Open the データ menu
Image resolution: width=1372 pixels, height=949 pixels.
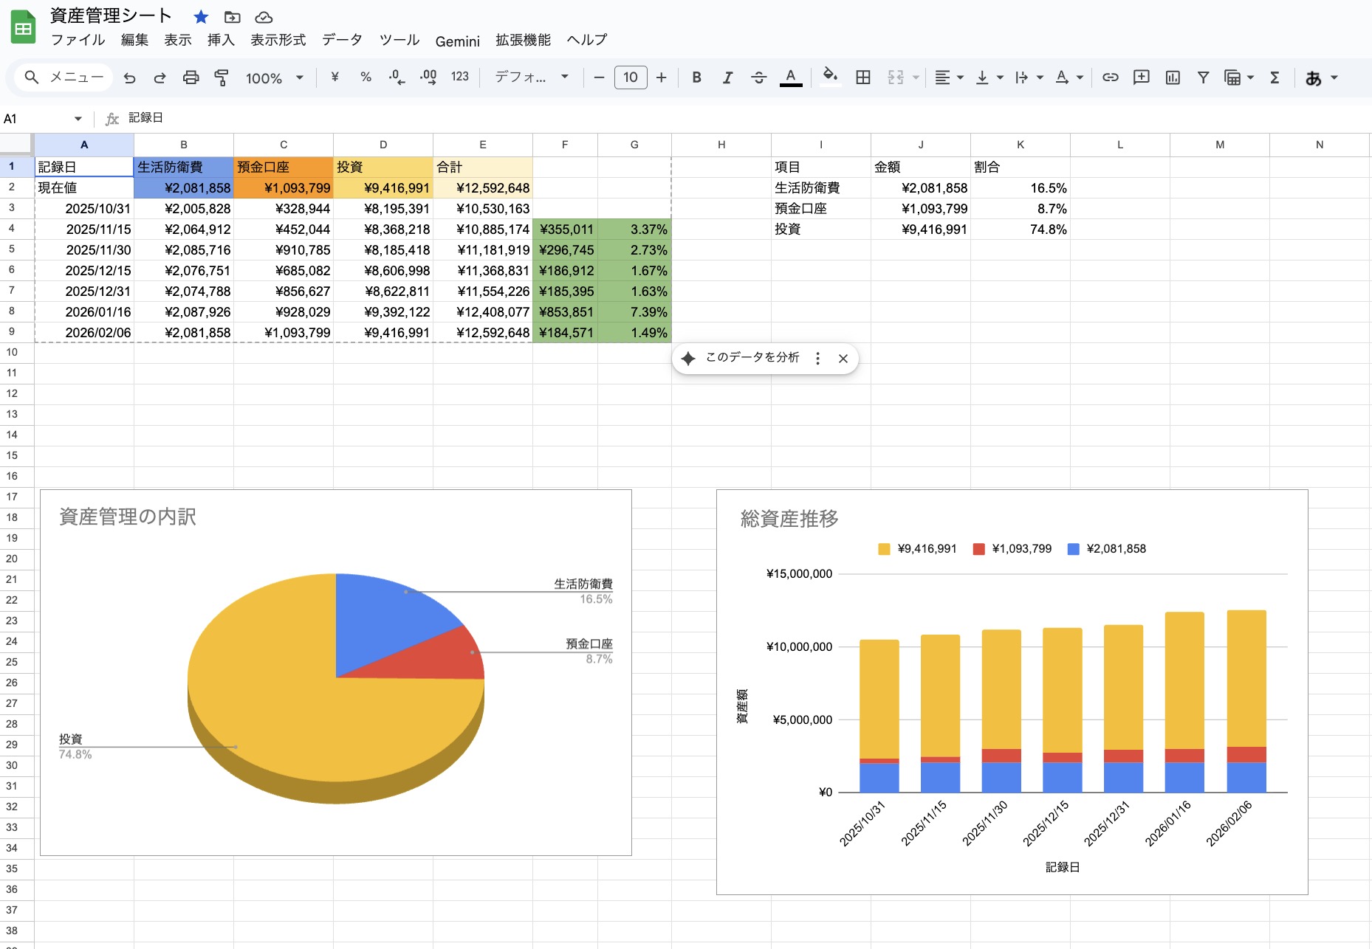coord(341,40)
